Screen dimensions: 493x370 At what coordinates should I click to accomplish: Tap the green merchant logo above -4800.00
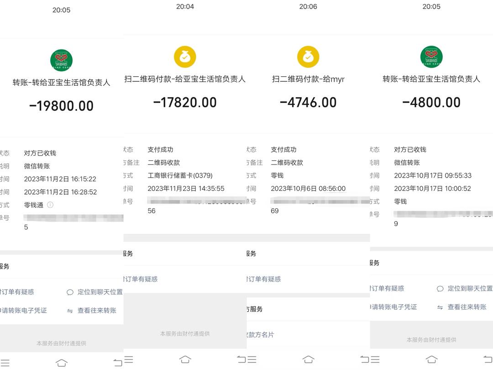(x=431, y=57)
